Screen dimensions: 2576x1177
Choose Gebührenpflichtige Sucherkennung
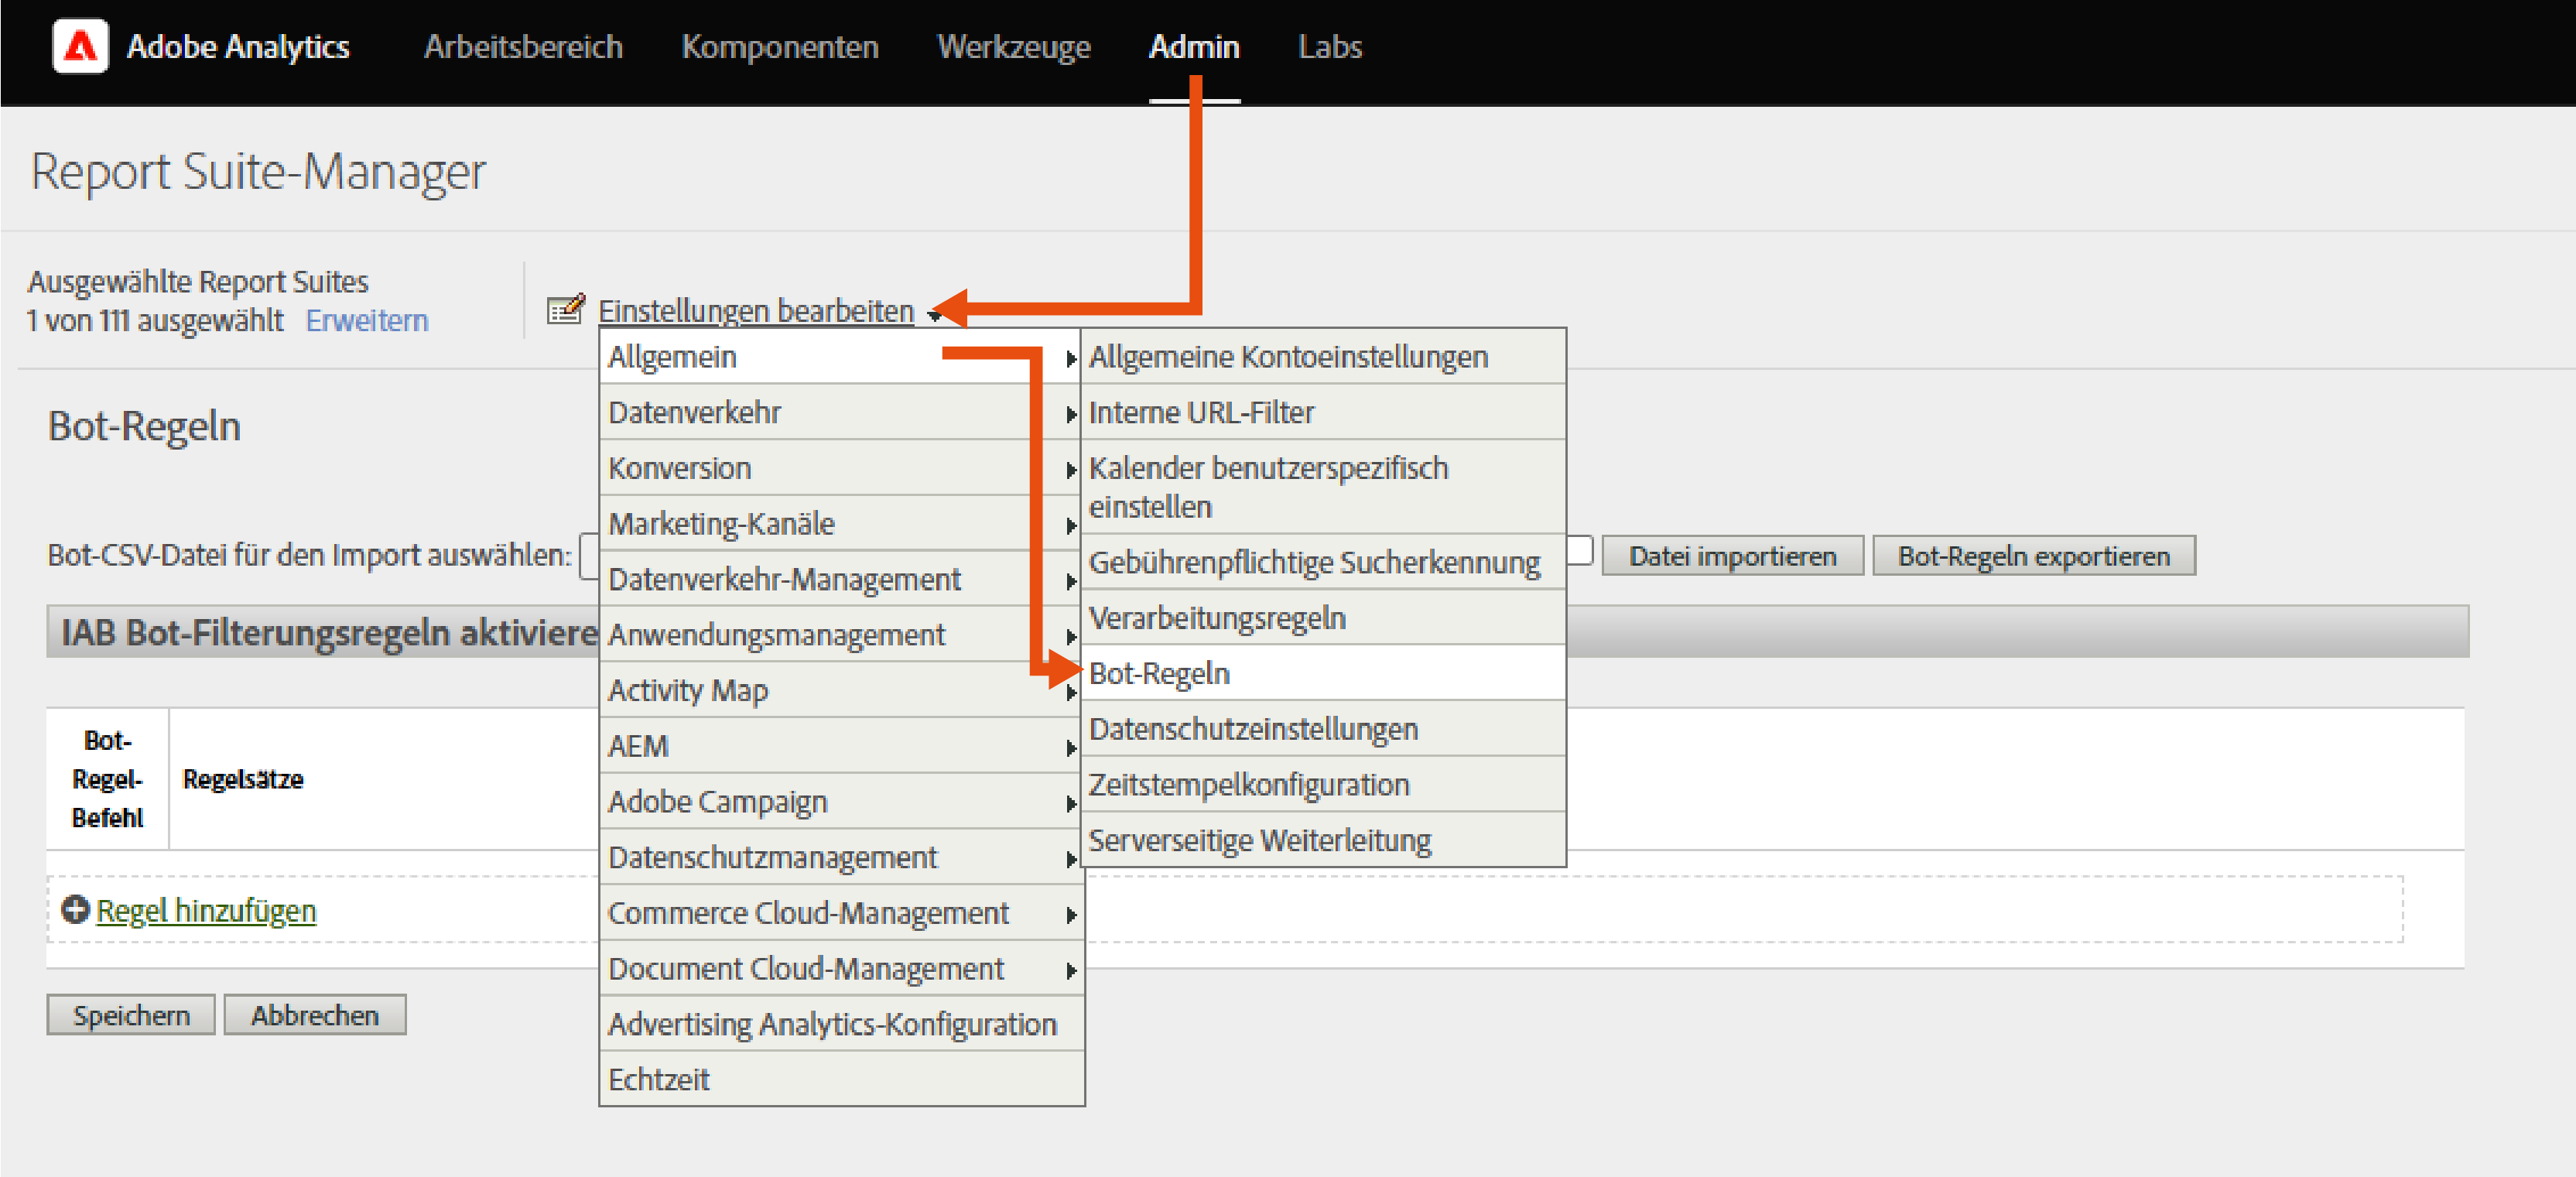click(x=1323, y=562)
